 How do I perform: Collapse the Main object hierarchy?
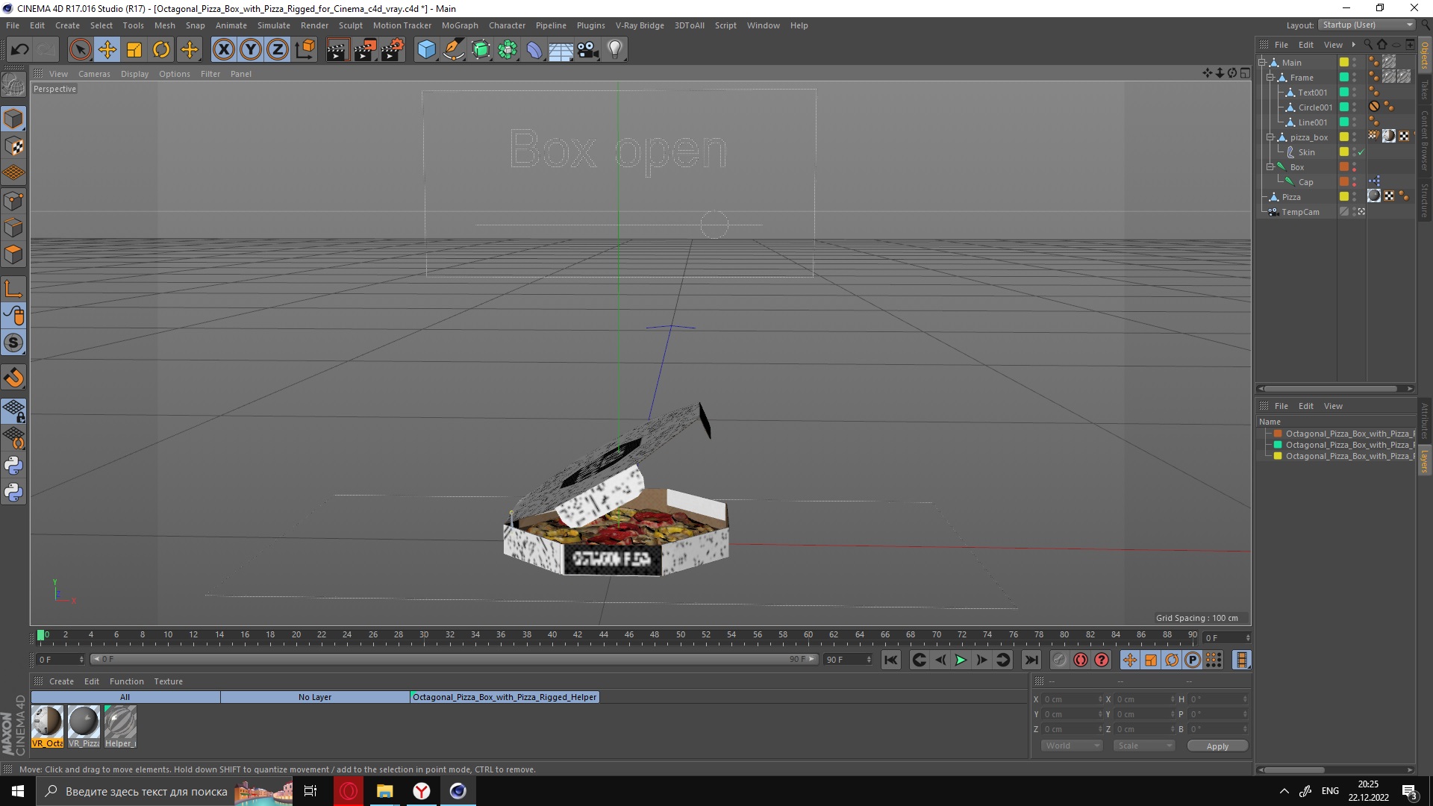[x=1262, y=63]
